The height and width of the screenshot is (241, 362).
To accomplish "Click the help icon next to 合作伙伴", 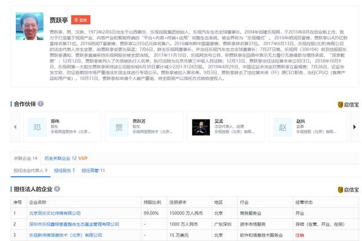I will [40, 104].
